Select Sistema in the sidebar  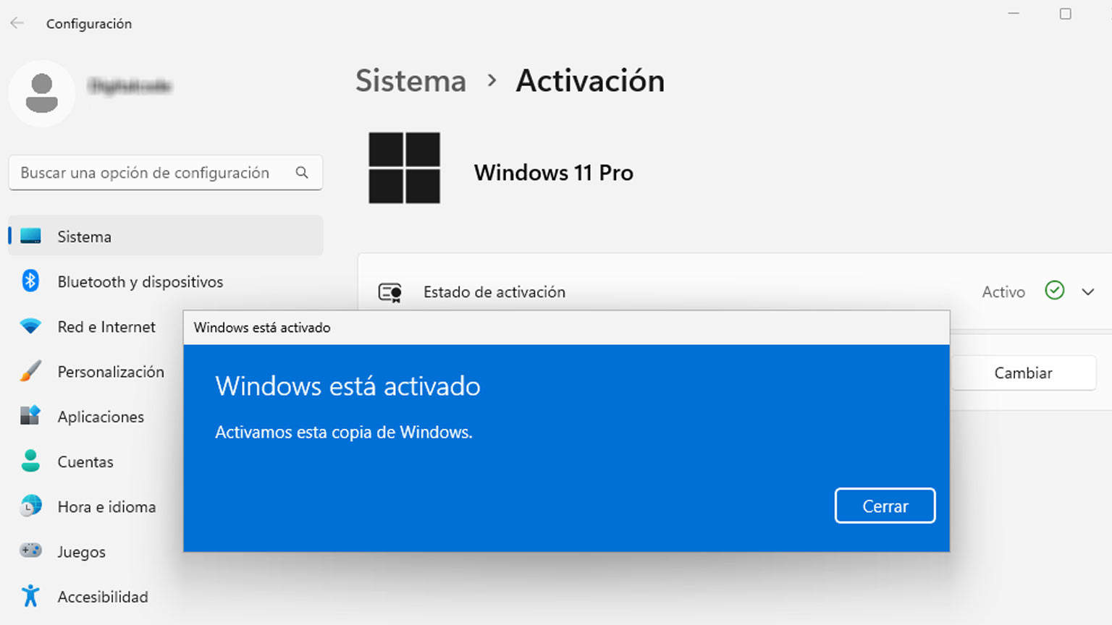(84, 237)
